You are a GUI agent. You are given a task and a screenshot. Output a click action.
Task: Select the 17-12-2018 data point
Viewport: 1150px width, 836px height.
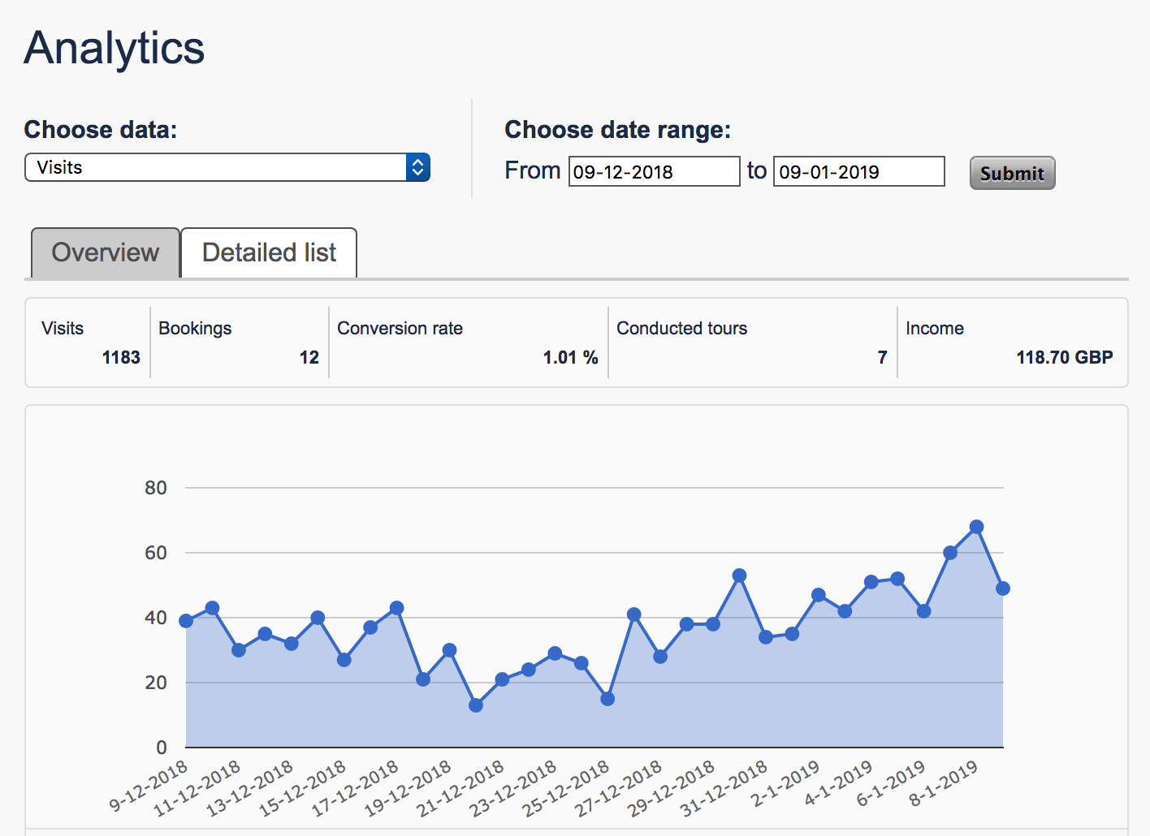click(396, 608)
